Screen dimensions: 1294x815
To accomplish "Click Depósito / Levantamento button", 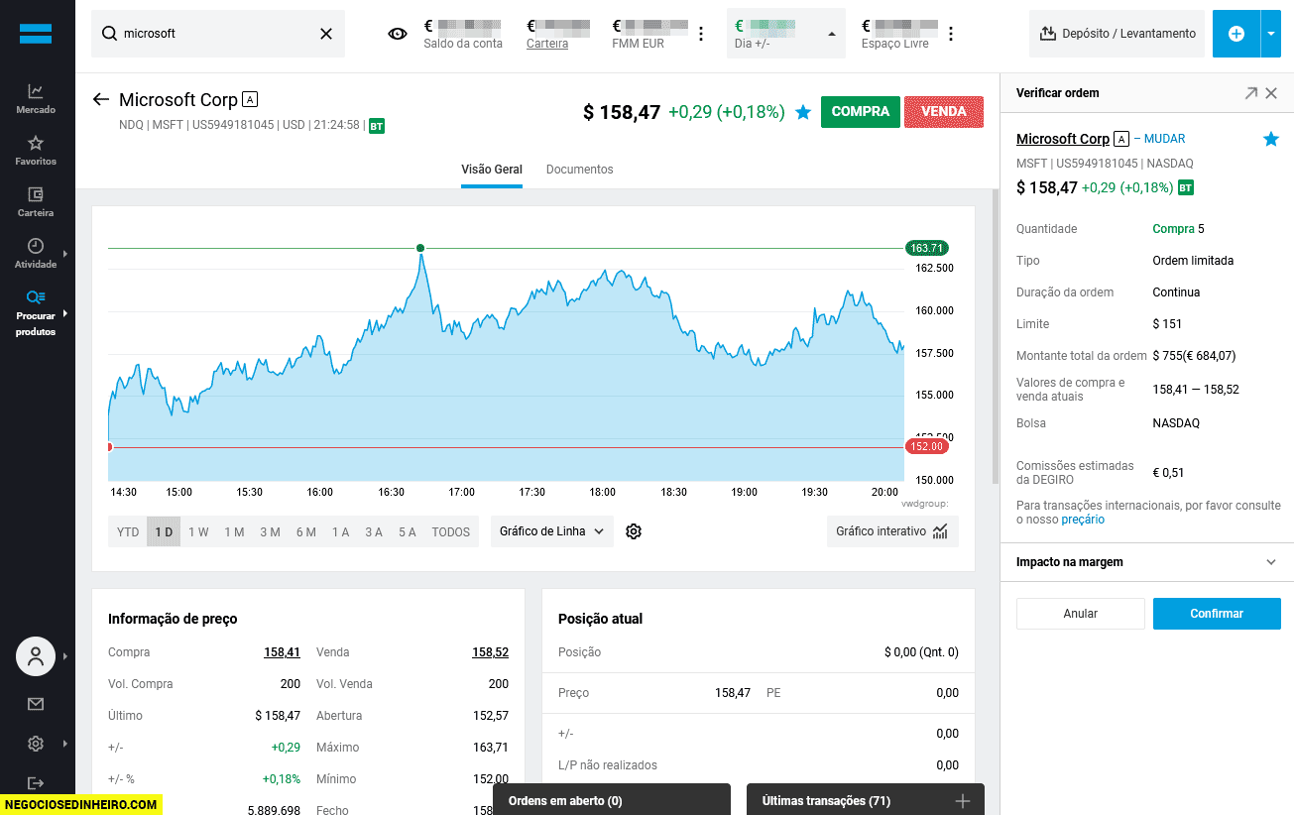I will pos(1118,34).
